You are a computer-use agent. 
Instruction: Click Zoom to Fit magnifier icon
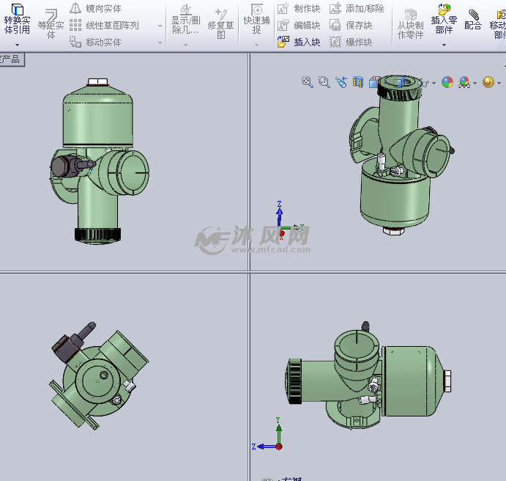[x=308, y=82]
